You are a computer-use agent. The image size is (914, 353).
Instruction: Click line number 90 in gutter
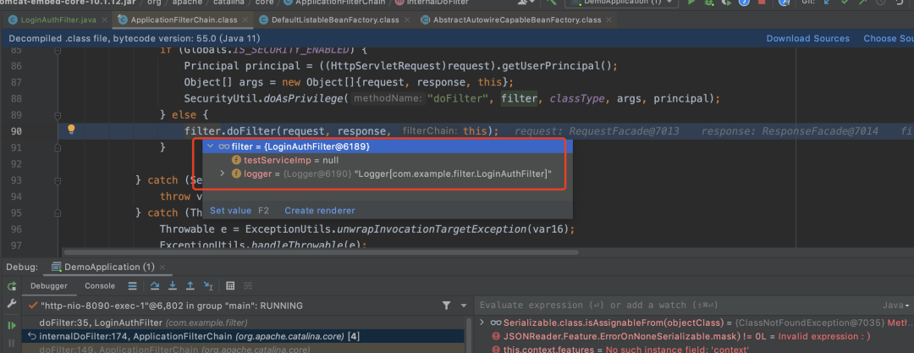[x=16, y=131]
